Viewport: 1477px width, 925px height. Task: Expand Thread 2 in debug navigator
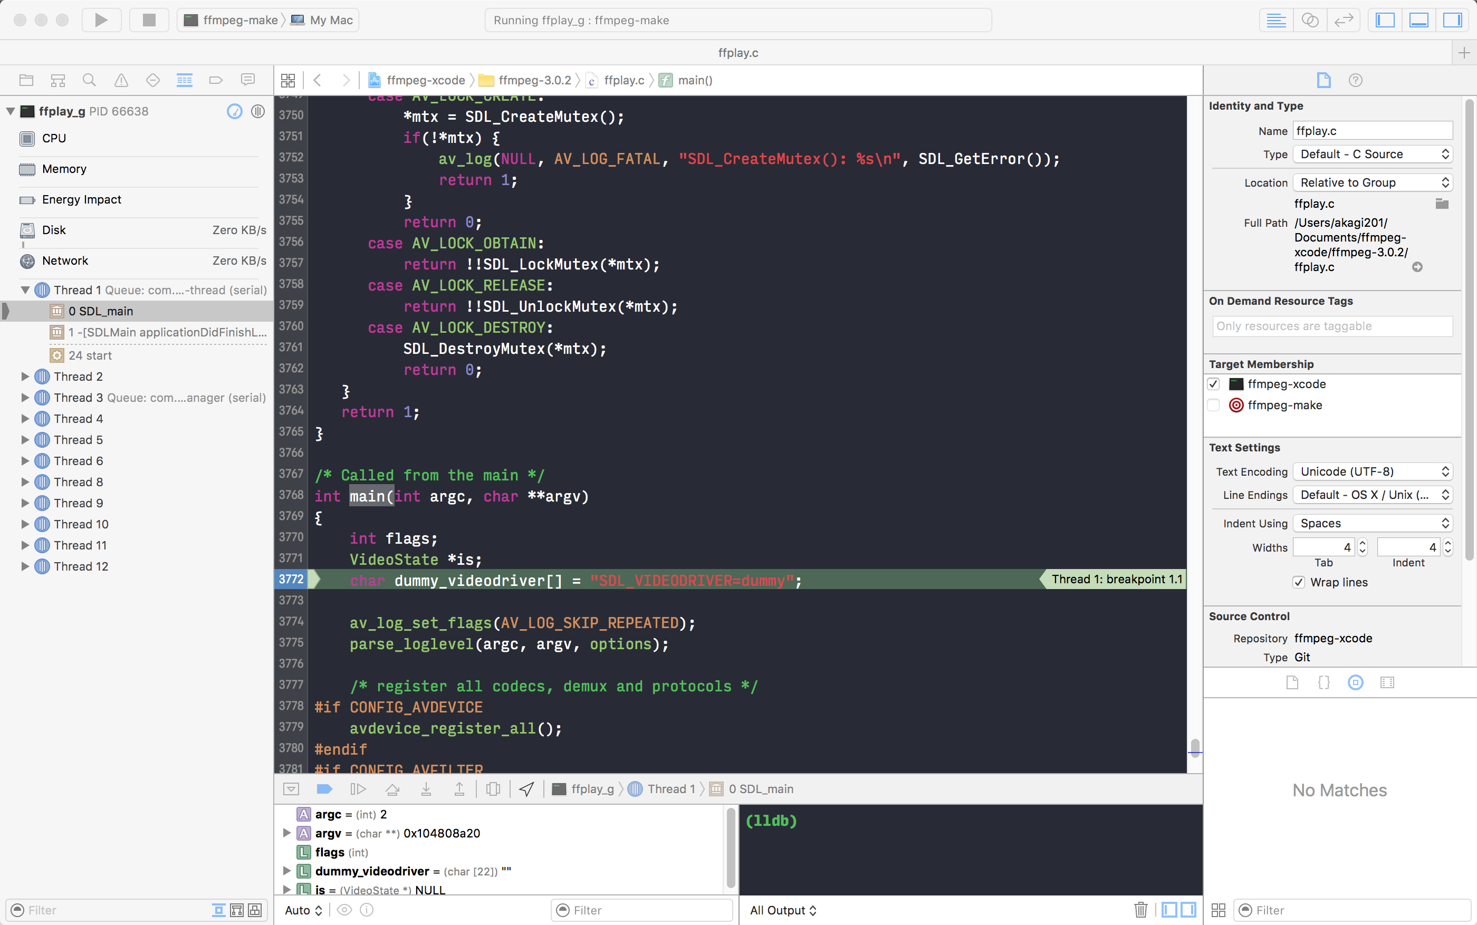click(x=25, y=376)
